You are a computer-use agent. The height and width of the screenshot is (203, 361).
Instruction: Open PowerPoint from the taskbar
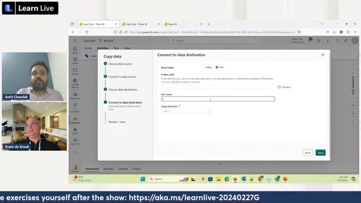285,179
